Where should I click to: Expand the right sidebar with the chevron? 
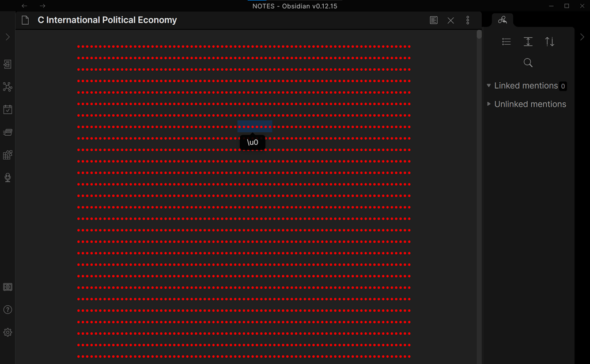[582, 37]
